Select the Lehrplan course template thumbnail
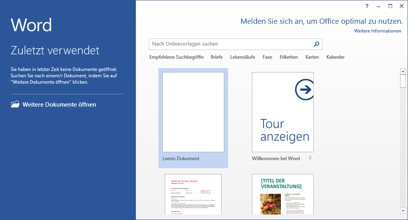Viewport: 408px width, 220px height. [193, 194]
